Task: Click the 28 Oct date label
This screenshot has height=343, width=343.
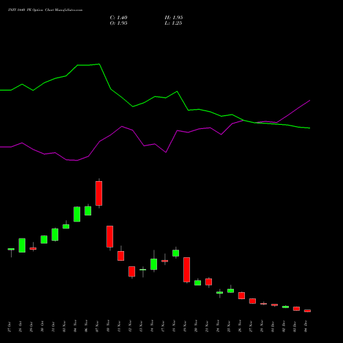Action: point(21,327)
